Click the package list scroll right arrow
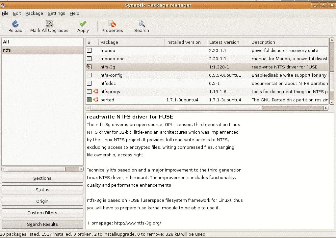Image resolution: width=336 pixels, height=238 pixels. click(x=326, y=108)
